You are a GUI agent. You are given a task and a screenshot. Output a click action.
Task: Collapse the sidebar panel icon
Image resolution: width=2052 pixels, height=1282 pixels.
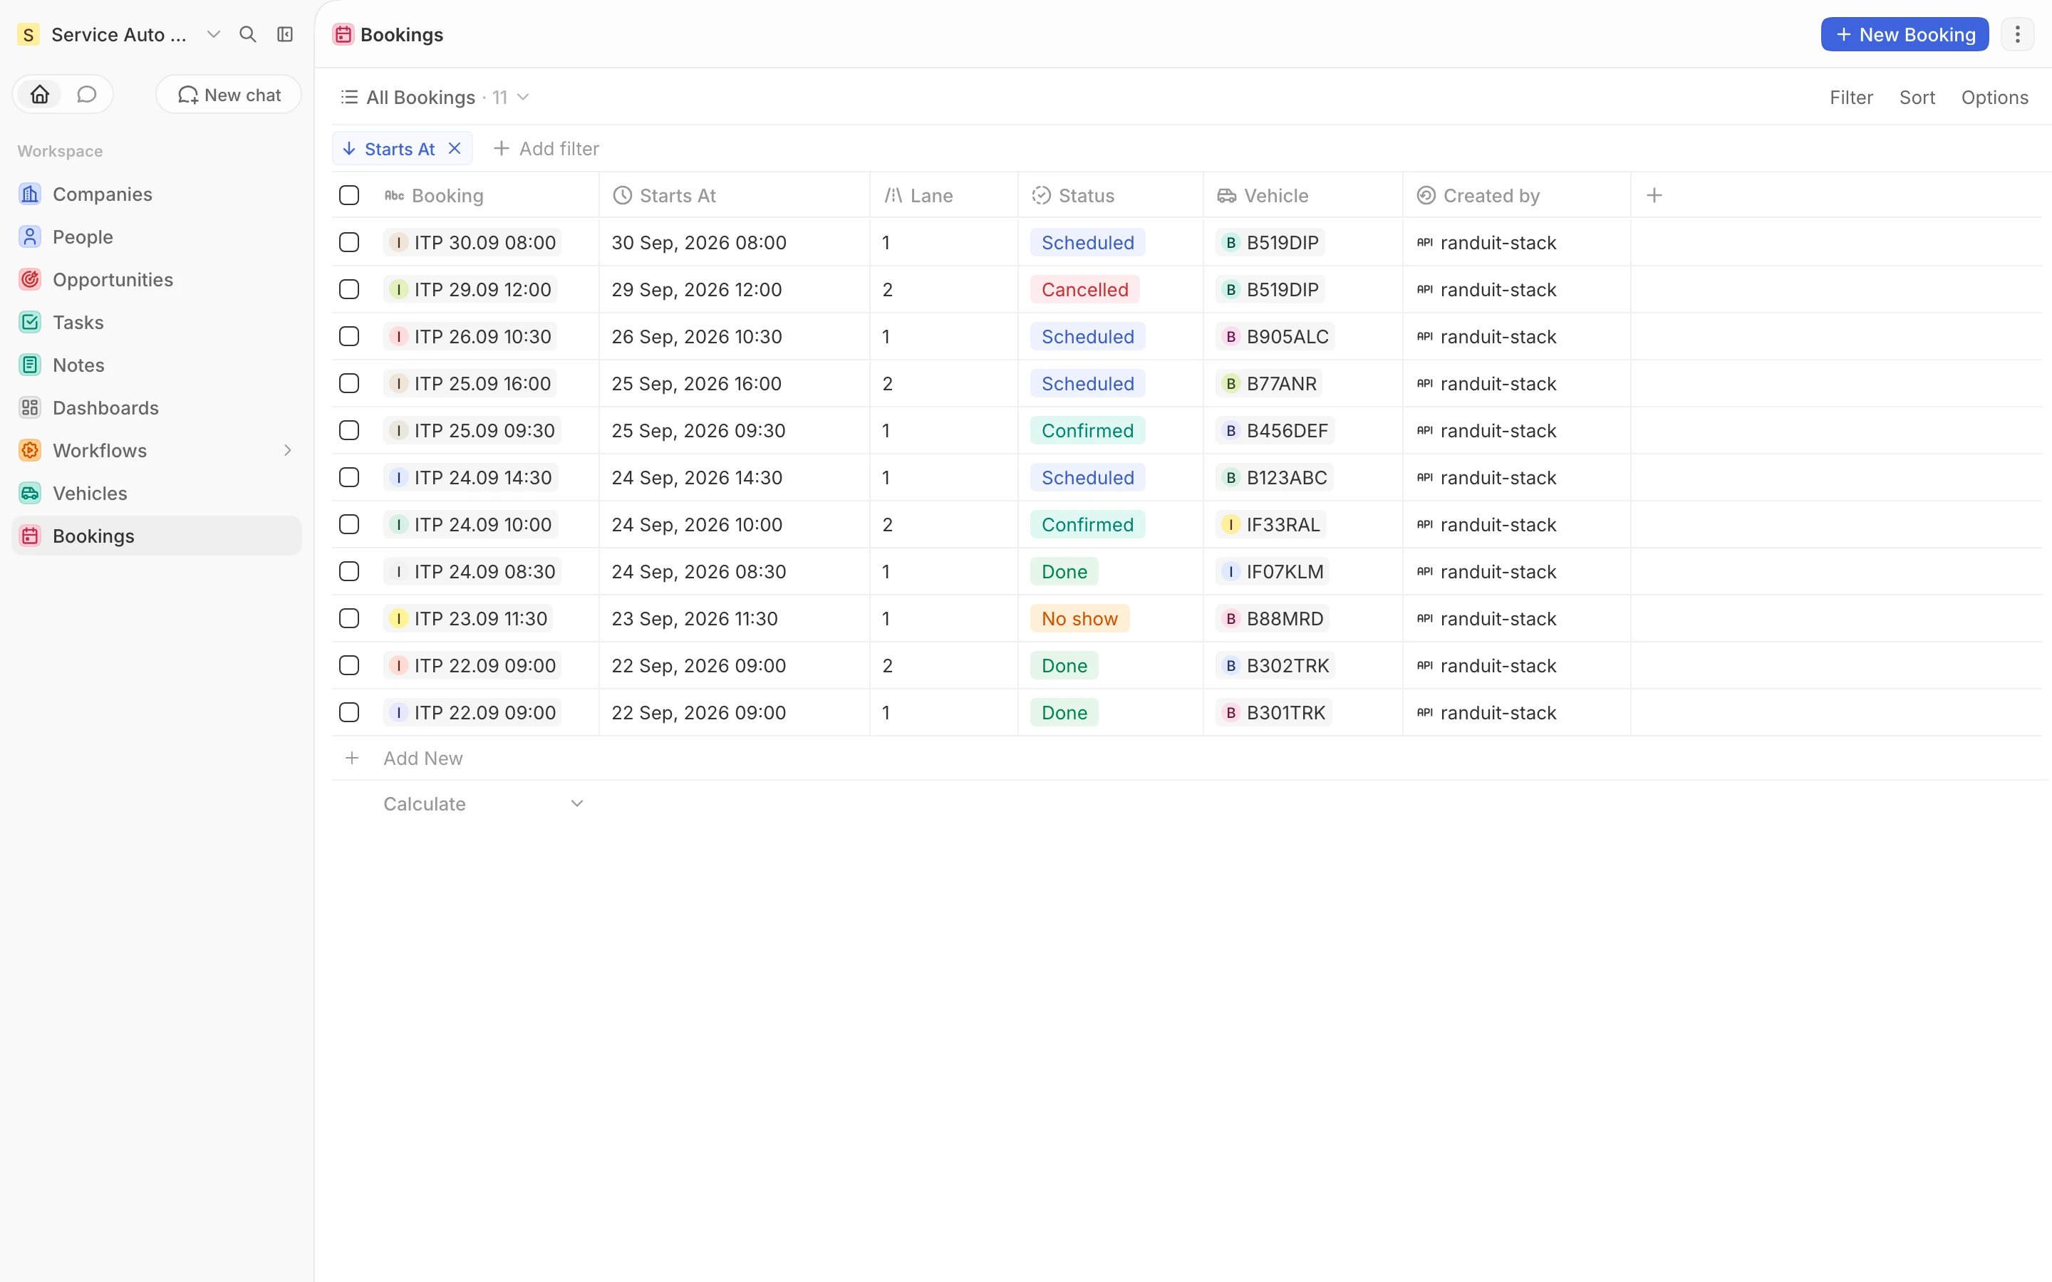pos(285,35)
